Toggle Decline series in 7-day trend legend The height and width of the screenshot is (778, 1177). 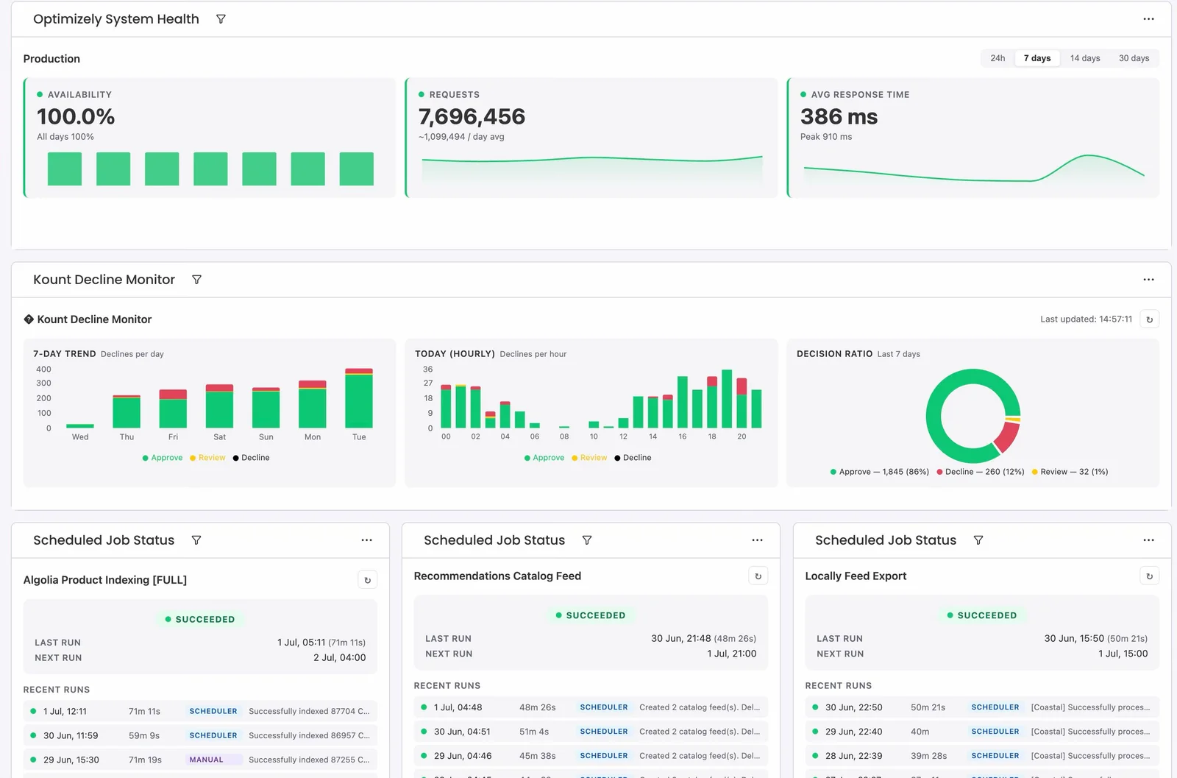point(251,458)
